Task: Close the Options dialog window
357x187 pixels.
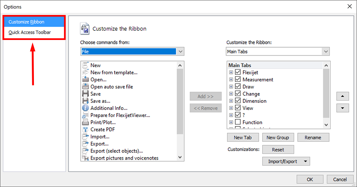Action: coord(350,6)
